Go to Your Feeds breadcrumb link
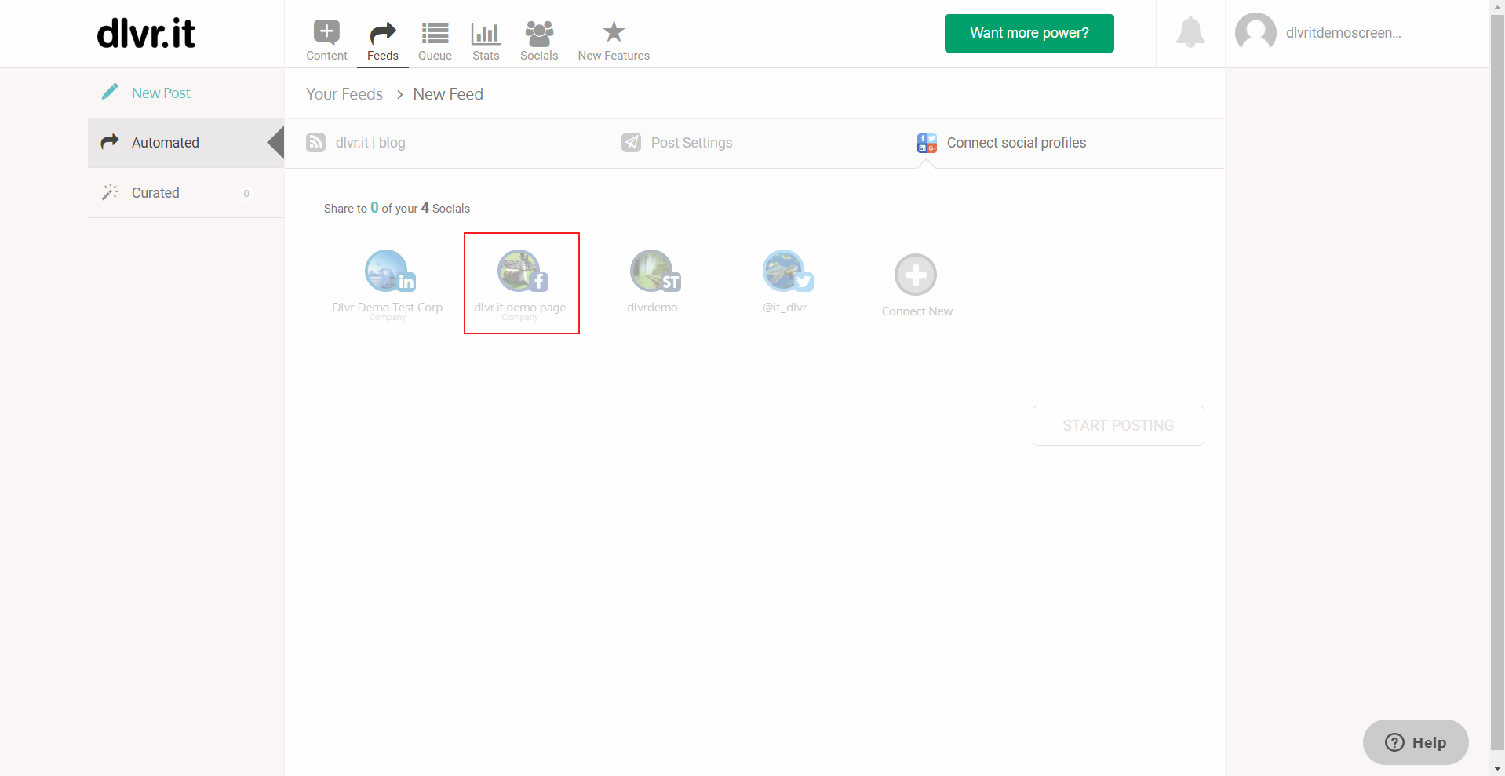1505x776 pixels. pos(344,94)
